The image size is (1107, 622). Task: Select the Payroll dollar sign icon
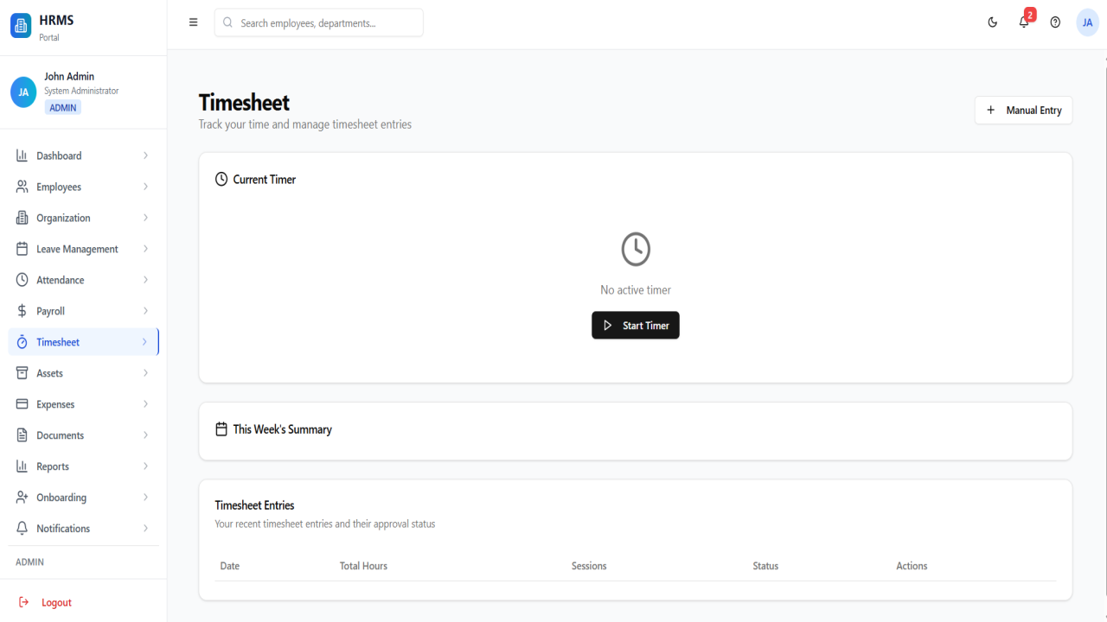22,311
